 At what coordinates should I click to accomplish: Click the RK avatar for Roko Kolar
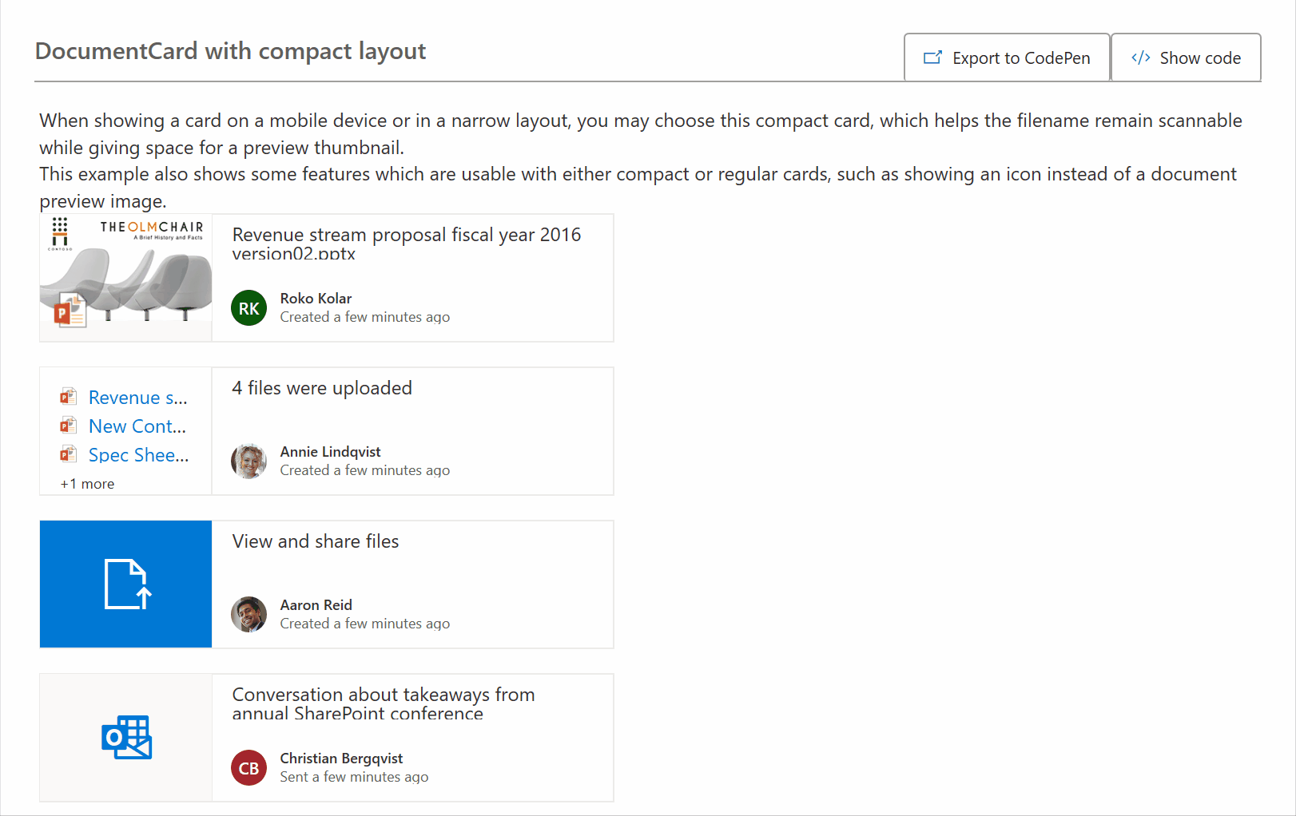(248, 307)
